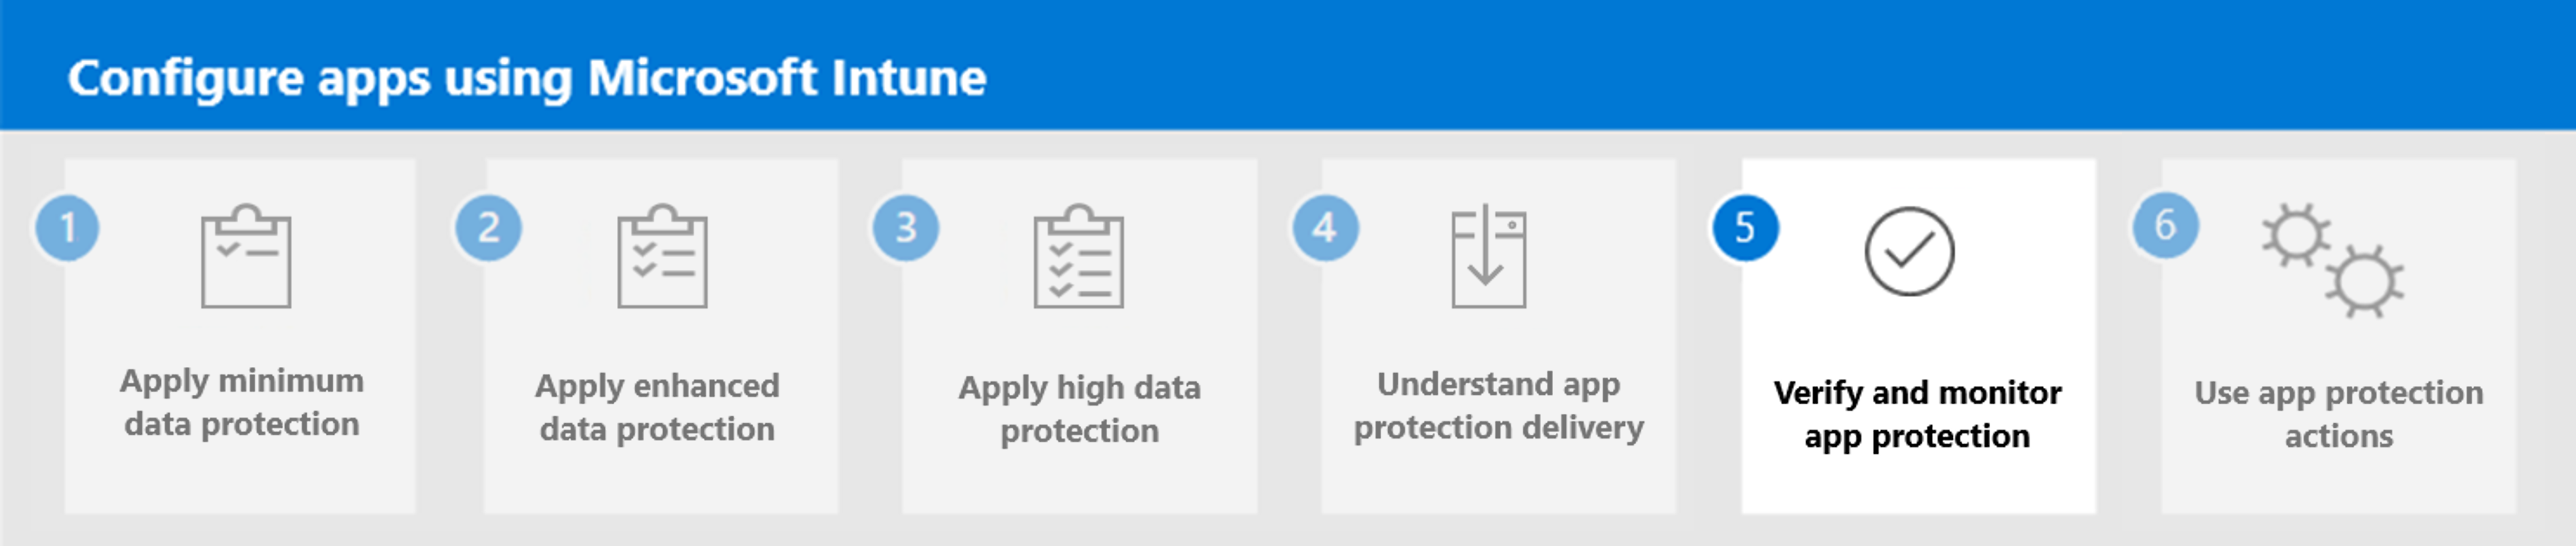Select the highlighted step 5 number badge
The width and height of the screenshot is (2576, 546).
pyautogui.click(x=1745, y=228)
